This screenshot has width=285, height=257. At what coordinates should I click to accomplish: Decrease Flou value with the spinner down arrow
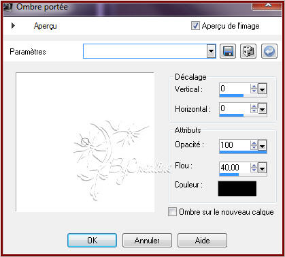[x=254, y=170]
